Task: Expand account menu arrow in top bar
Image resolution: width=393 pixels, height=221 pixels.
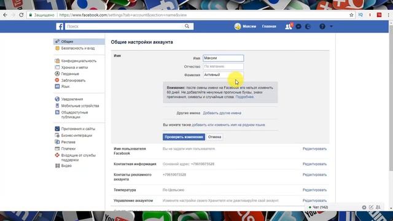Action: [331, 26]
